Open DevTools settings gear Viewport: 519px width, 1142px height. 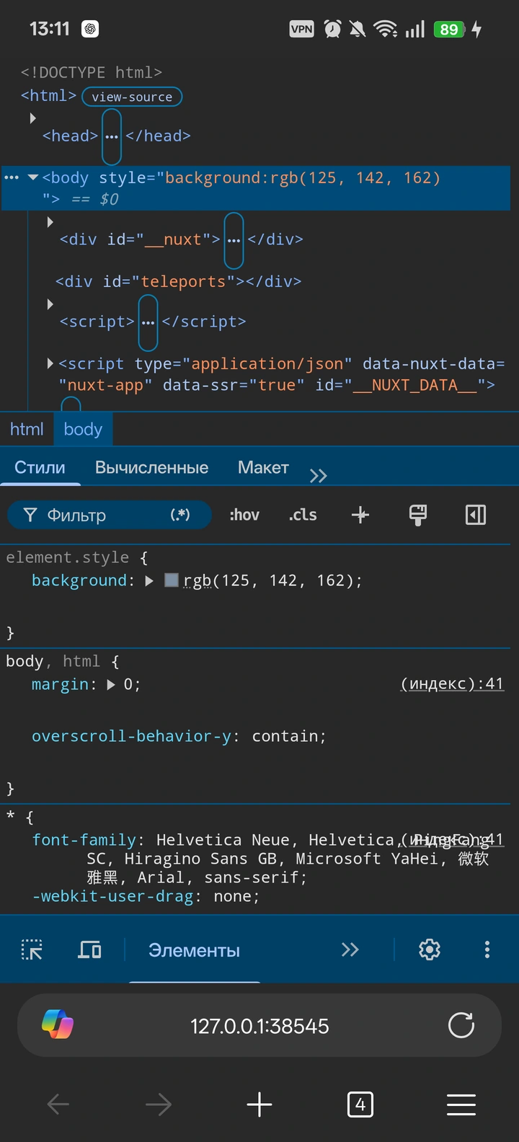coord(430,950)
